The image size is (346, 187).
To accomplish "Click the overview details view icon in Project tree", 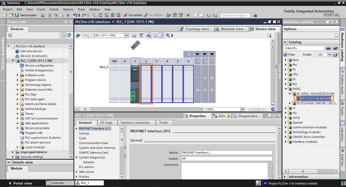I will [63, 35].
